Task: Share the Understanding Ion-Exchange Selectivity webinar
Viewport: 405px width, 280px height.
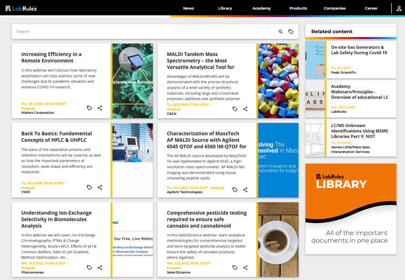Action: click(100, 267)
